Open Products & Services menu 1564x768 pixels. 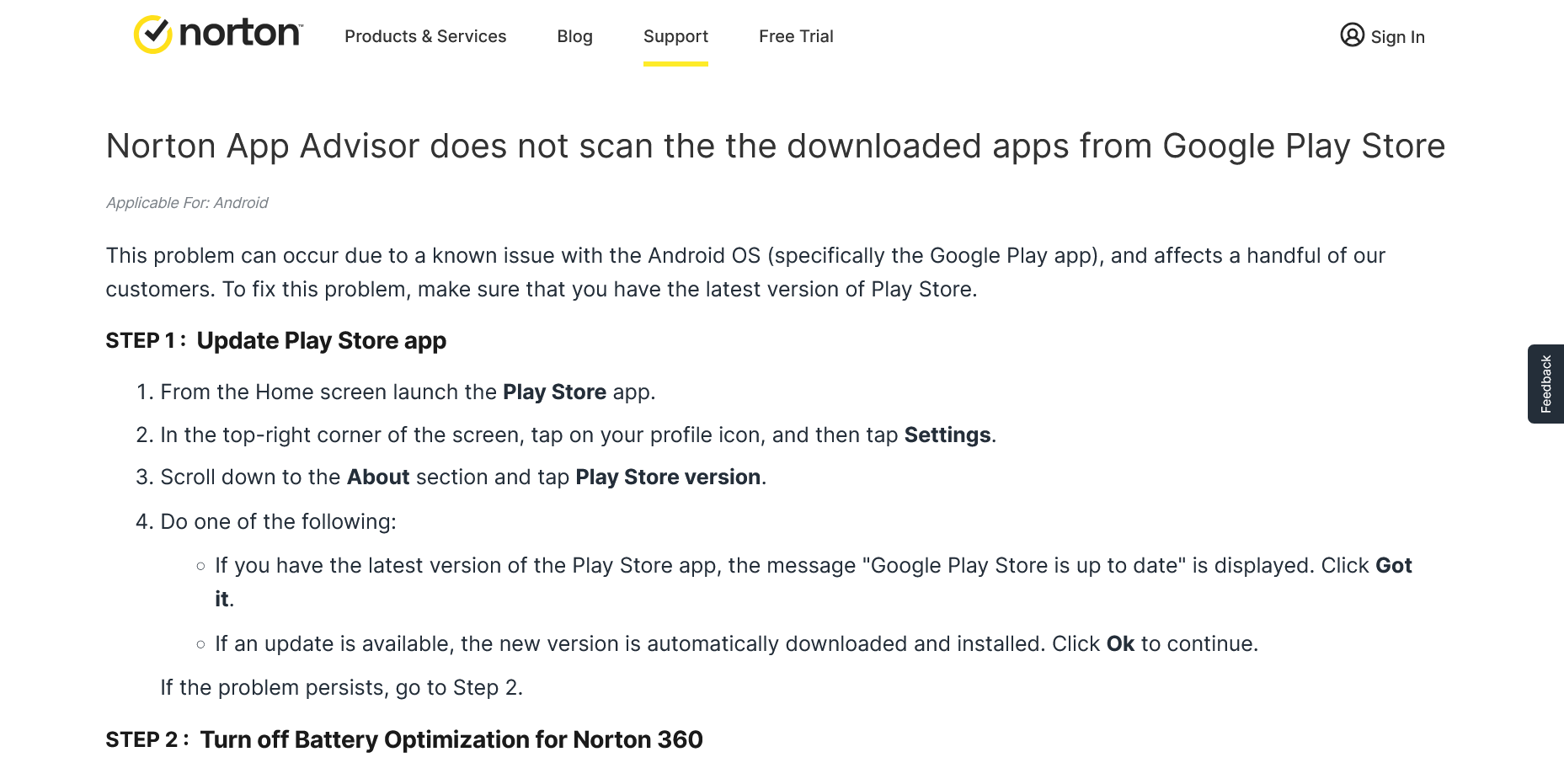click(x=425, y=36)
